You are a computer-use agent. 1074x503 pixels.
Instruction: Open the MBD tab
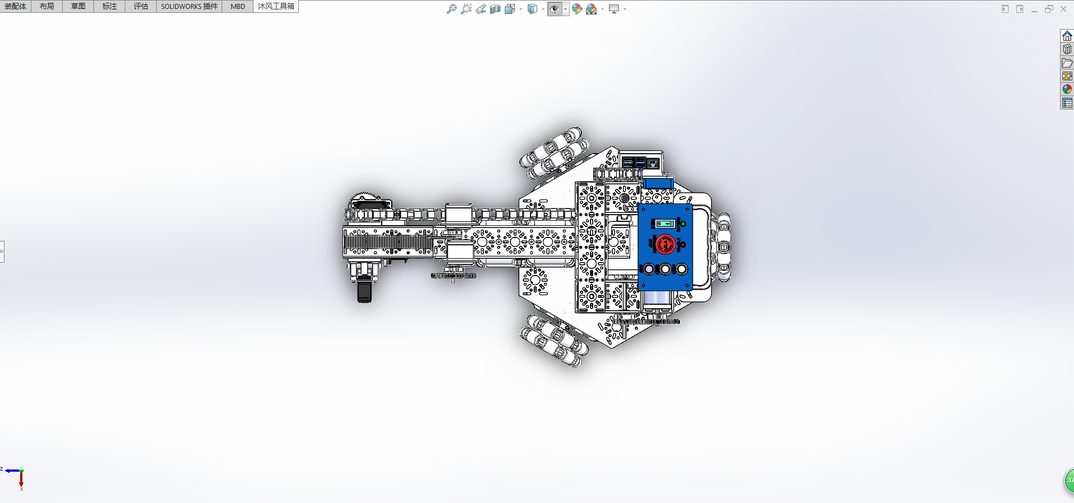238,6
